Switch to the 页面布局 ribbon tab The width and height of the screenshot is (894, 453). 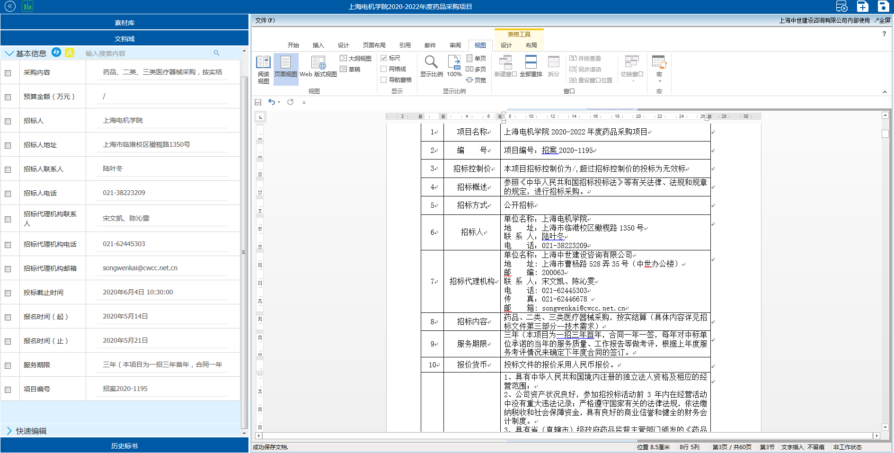tap(374, 45)
